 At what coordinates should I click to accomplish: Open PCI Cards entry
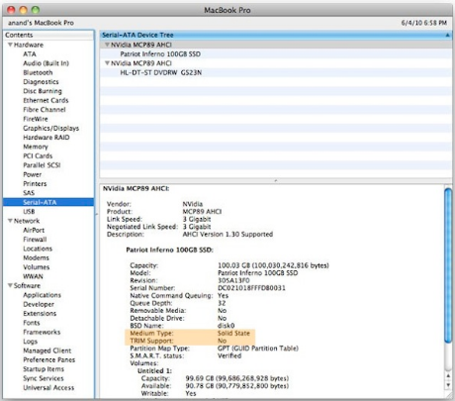click(38, 155)
